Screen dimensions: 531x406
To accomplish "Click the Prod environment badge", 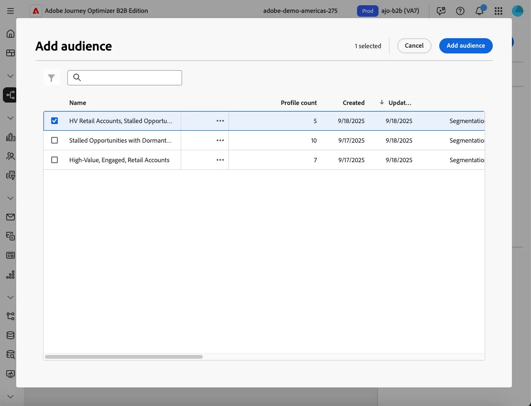I will [x=368, y=11].
